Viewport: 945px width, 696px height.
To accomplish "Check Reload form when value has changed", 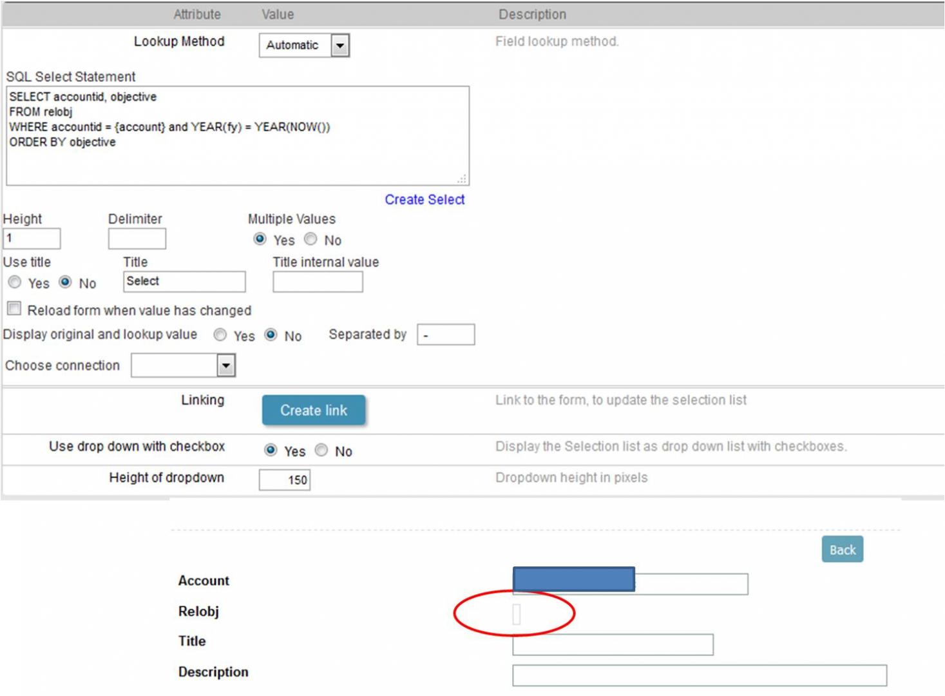I will click(14, 309).
